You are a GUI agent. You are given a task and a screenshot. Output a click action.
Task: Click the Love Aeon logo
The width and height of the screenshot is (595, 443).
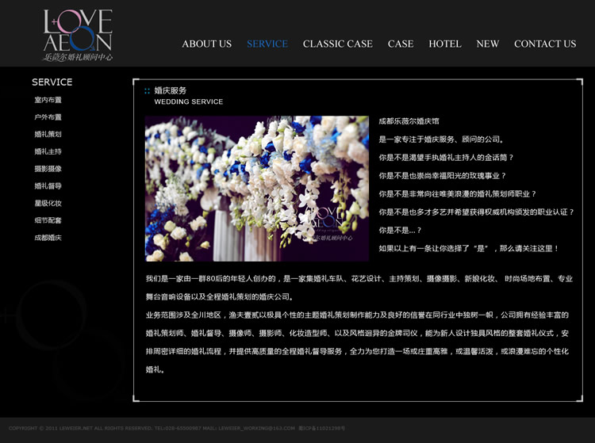coord(78,35)
